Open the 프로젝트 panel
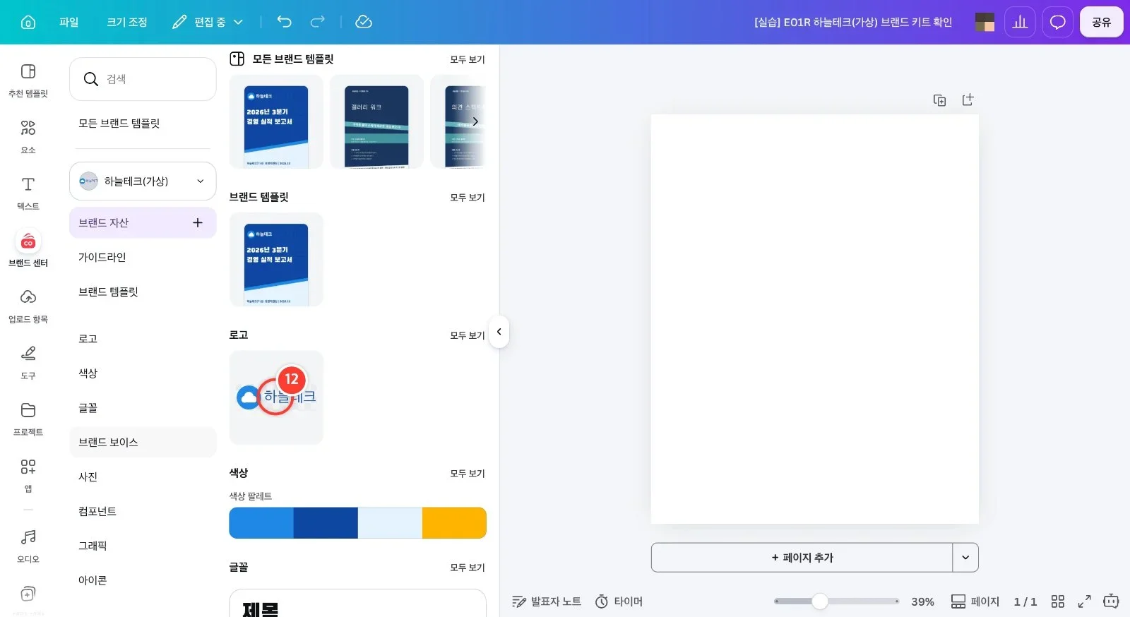This screenshot has width=1130, height=617. pyautogui.click(x=28, y=419)
